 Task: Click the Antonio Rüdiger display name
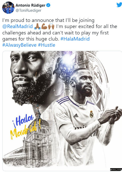click(31, 5)
